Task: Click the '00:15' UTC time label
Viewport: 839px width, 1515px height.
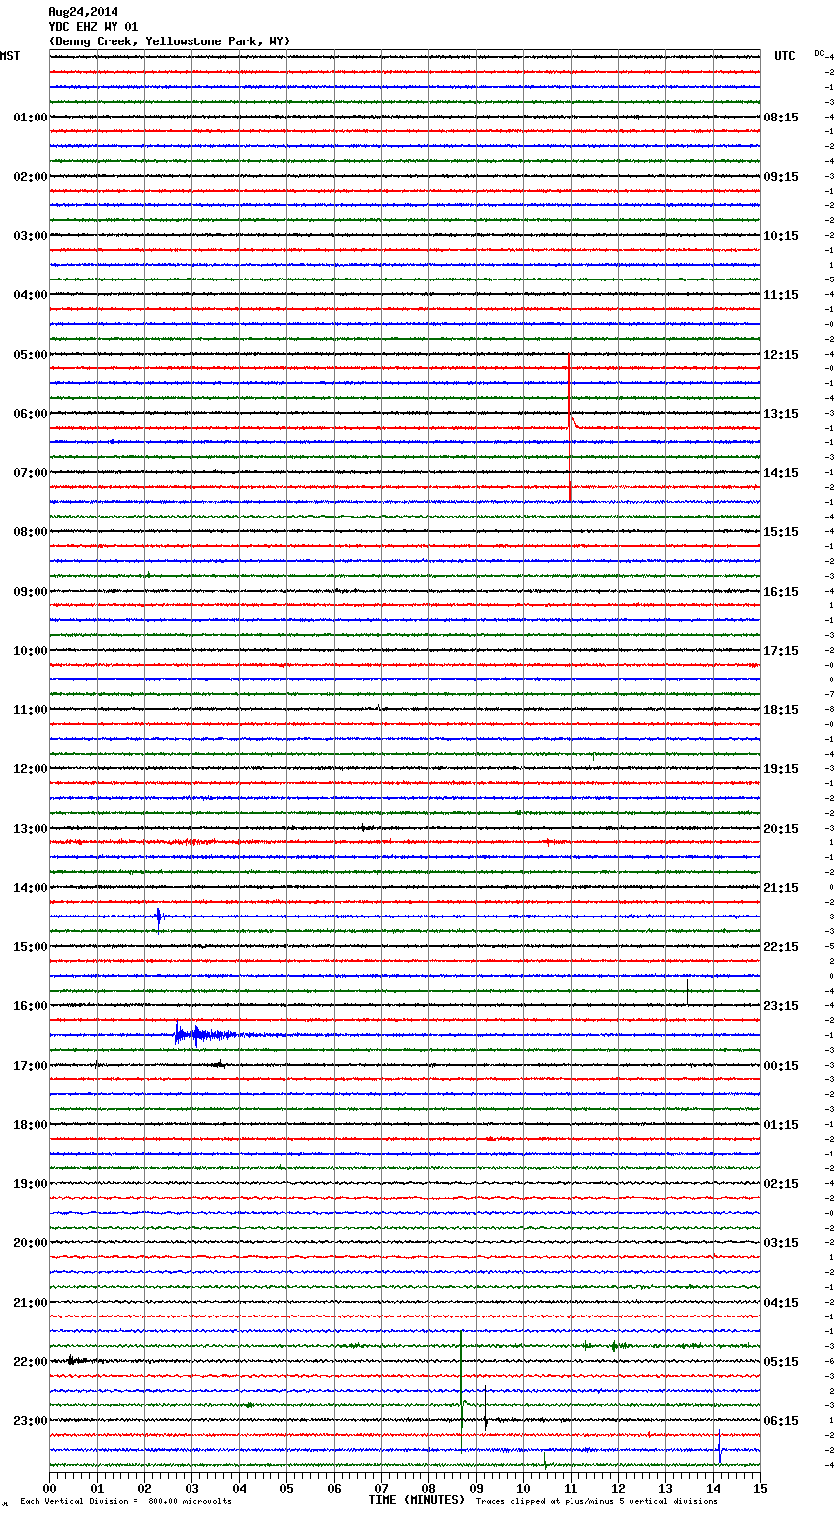Action: 781,1066
